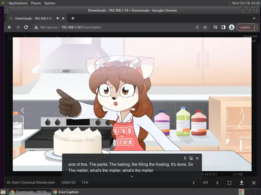261x195 pixels.
Task: Open the Chrome three-dot menu
Action: tap(255, 27)
